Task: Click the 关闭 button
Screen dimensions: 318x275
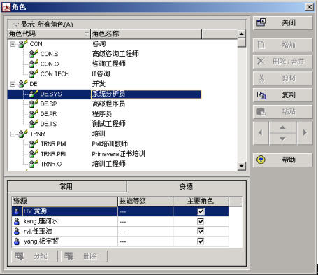Action: click(282, 22)
